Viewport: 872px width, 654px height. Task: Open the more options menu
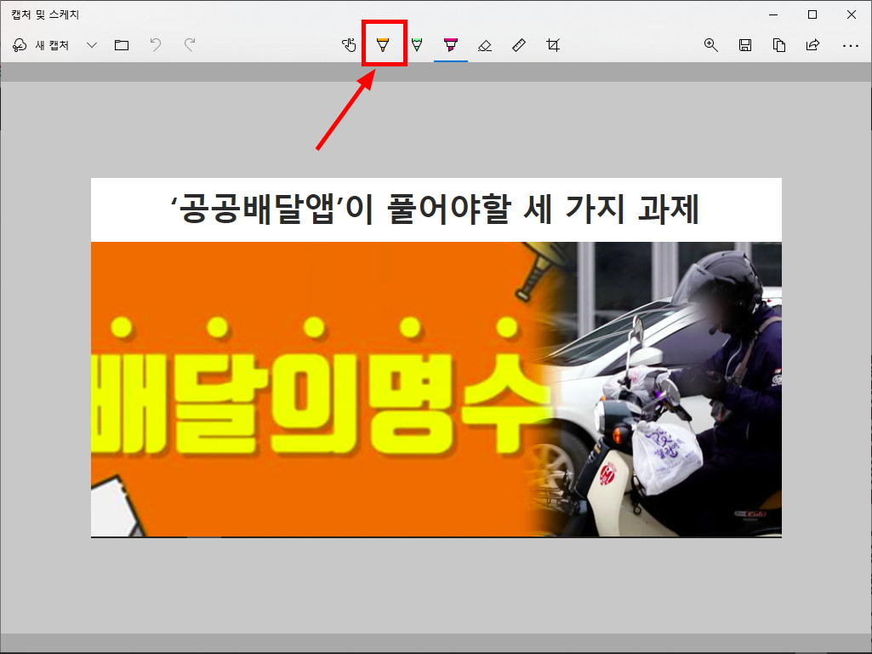click(x=851, y=45)
